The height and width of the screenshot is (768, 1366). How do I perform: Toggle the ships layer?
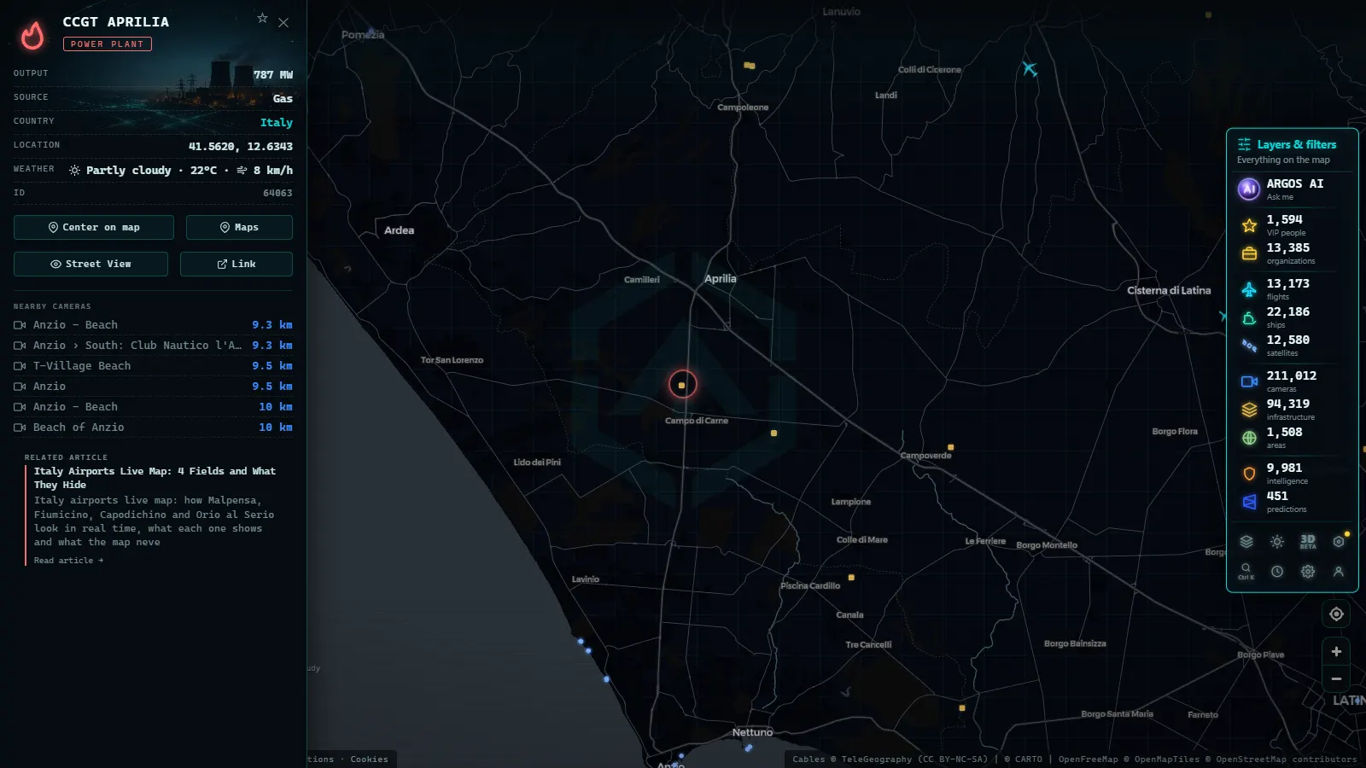pyautogui.click(x=1249, y=317)
